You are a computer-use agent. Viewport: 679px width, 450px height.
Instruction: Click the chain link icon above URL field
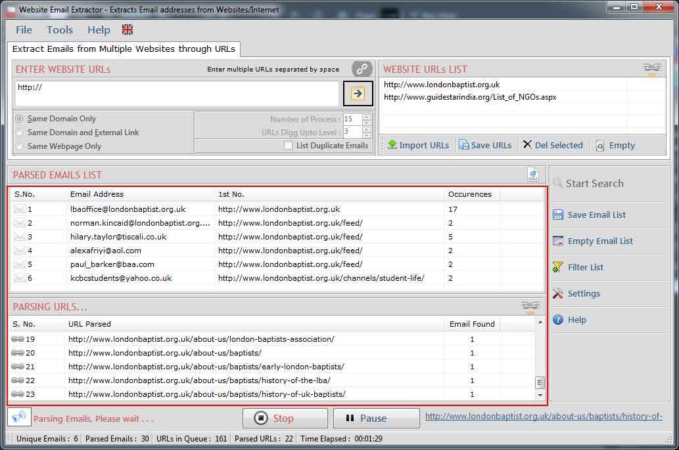[362, 69]
